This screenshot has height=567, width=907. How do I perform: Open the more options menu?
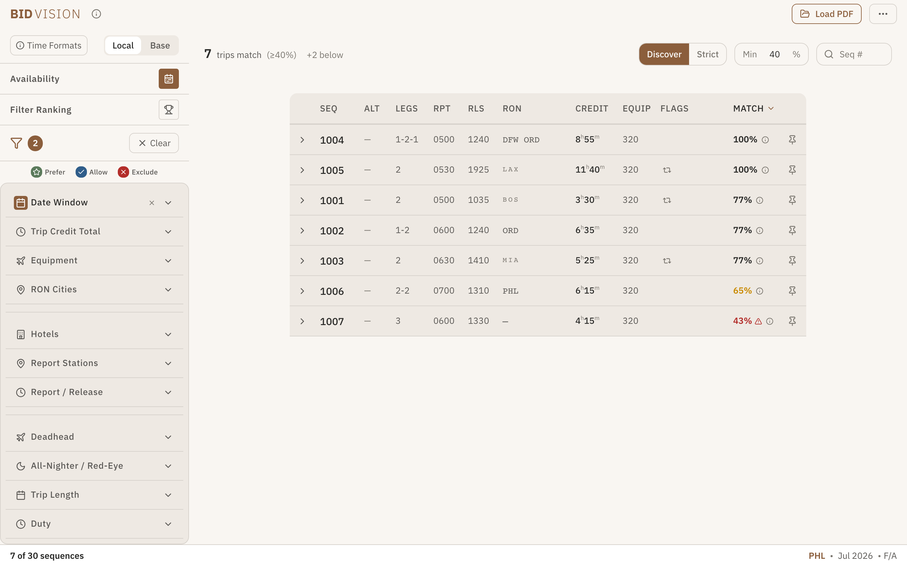(x=883, y=14)
